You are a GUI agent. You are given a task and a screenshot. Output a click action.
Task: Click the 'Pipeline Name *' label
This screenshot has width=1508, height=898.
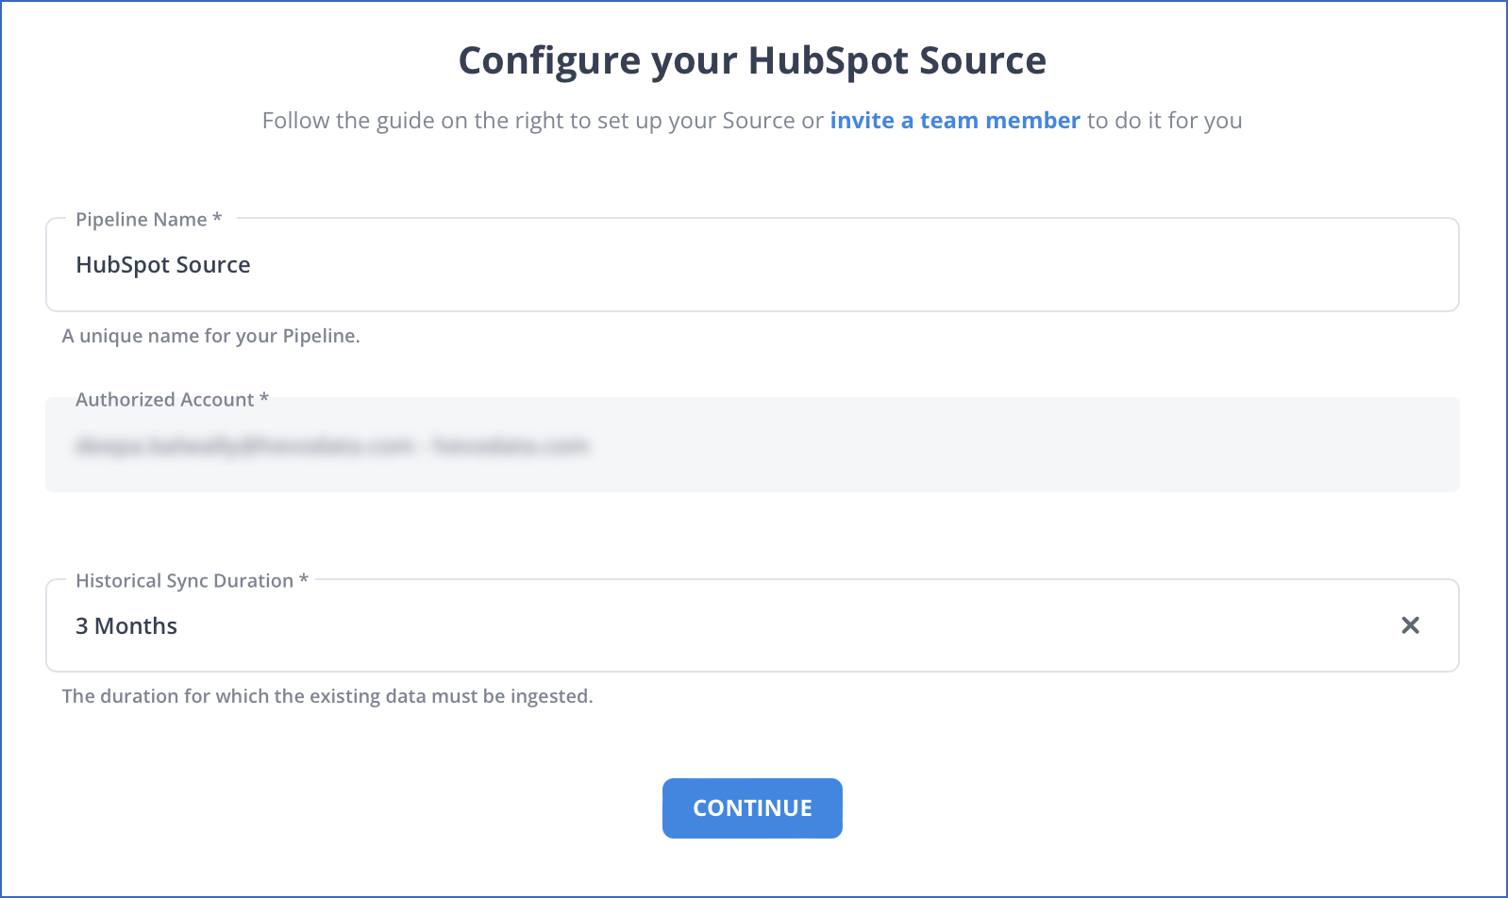point(149,220)
